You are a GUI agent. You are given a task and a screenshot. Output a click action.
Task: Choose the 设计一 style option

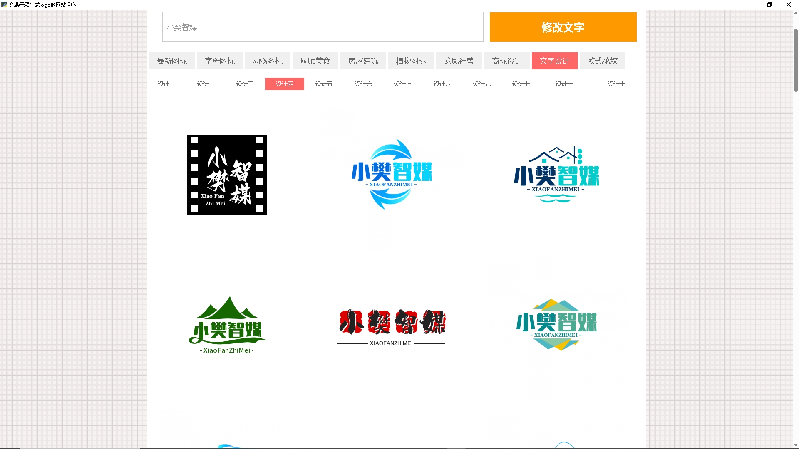click(x=166, y=84)
